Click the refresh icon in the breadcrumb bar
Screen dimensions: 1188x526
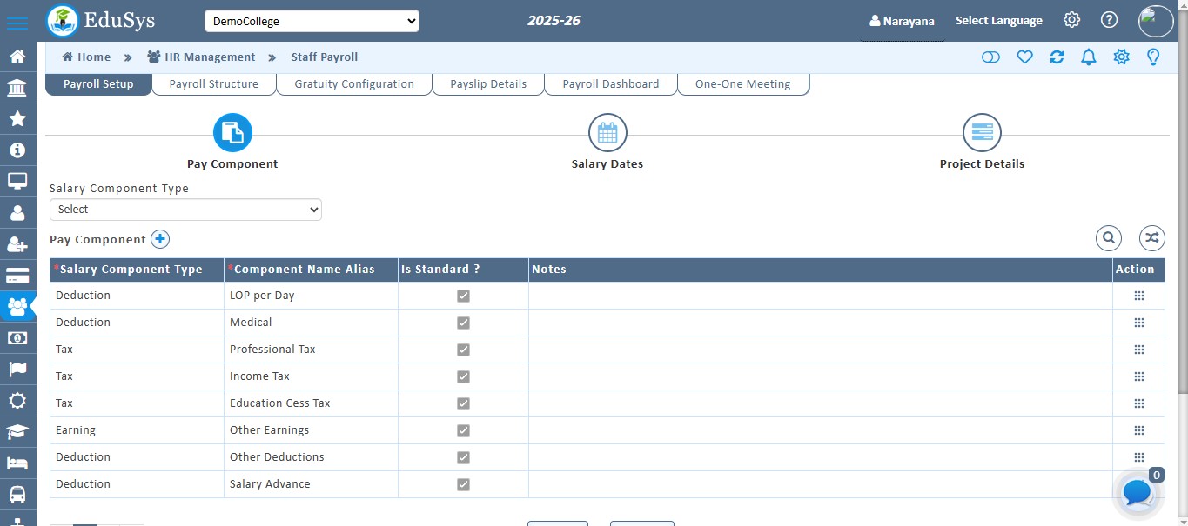pyautogui.click(x=1057, y=56)
